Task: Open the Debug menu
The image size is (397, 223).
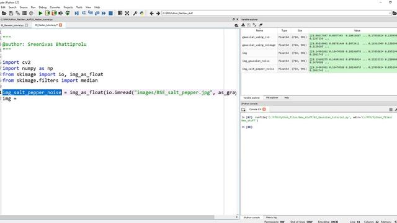Action: point(43,7)
